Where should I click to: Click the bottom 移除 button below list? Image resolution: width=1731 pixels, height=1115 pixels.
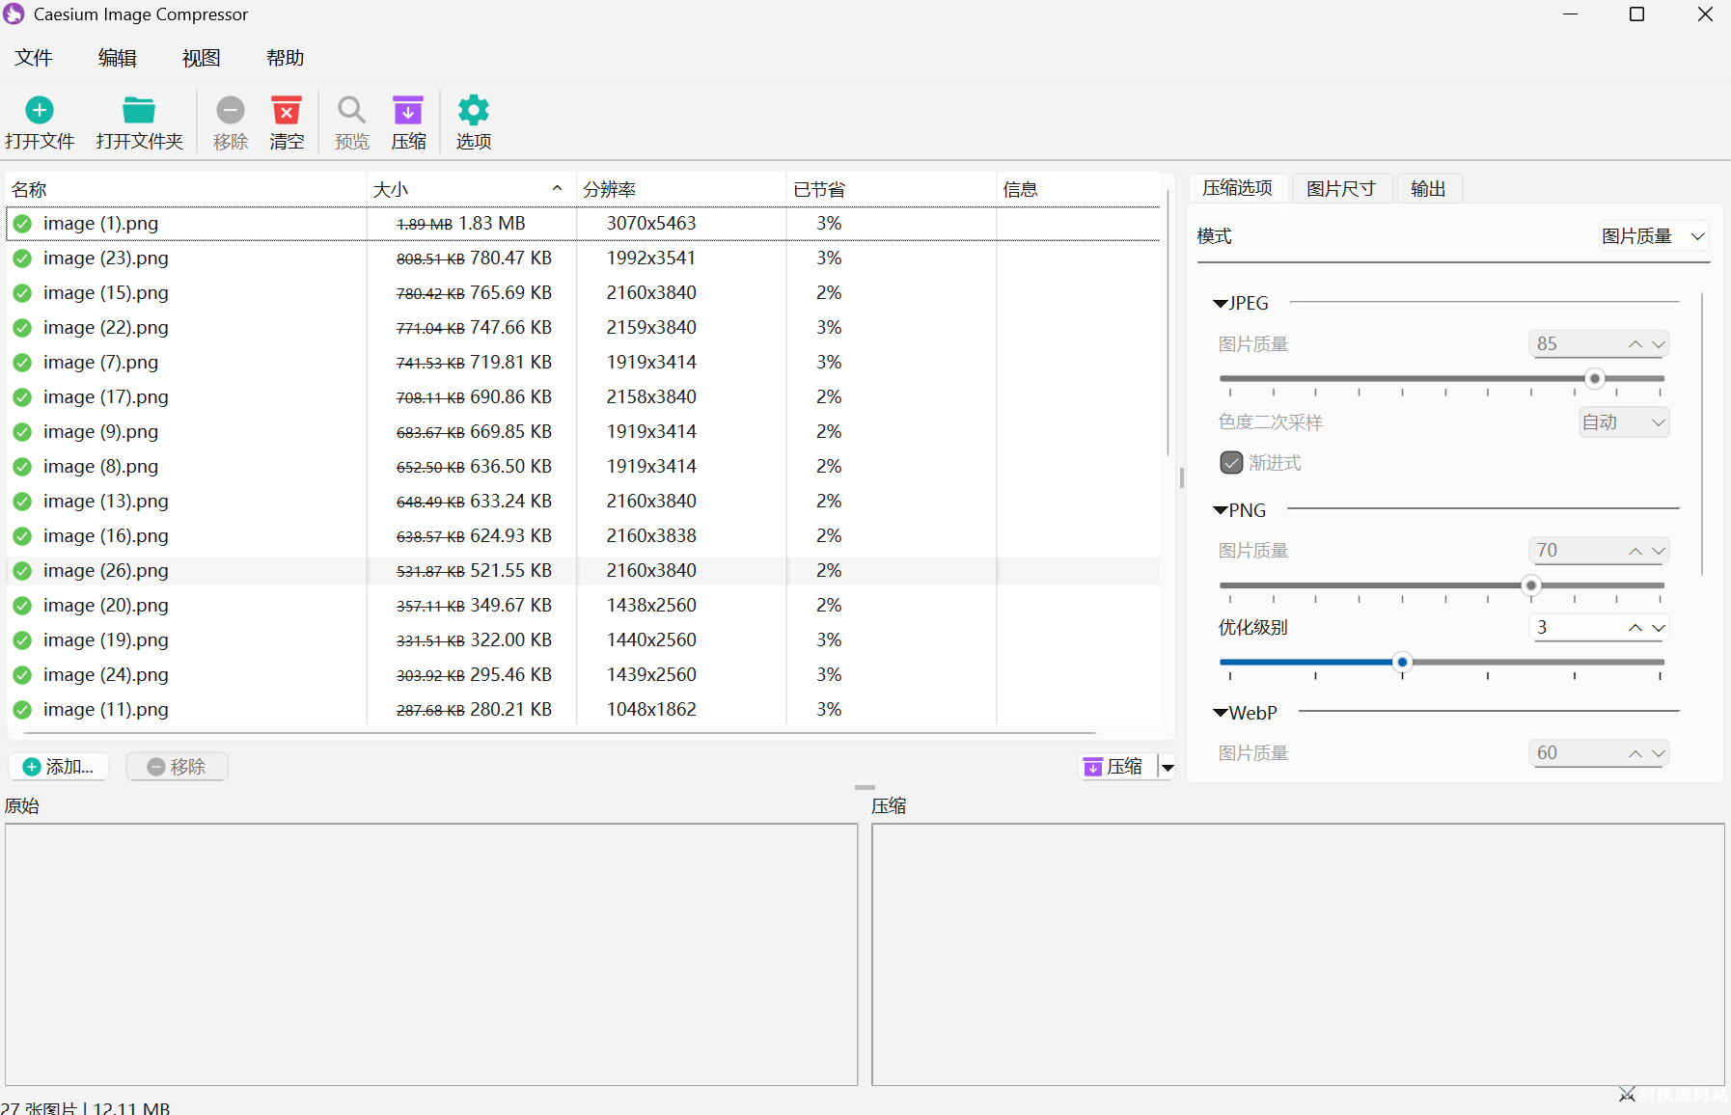(x=177, y=767)
